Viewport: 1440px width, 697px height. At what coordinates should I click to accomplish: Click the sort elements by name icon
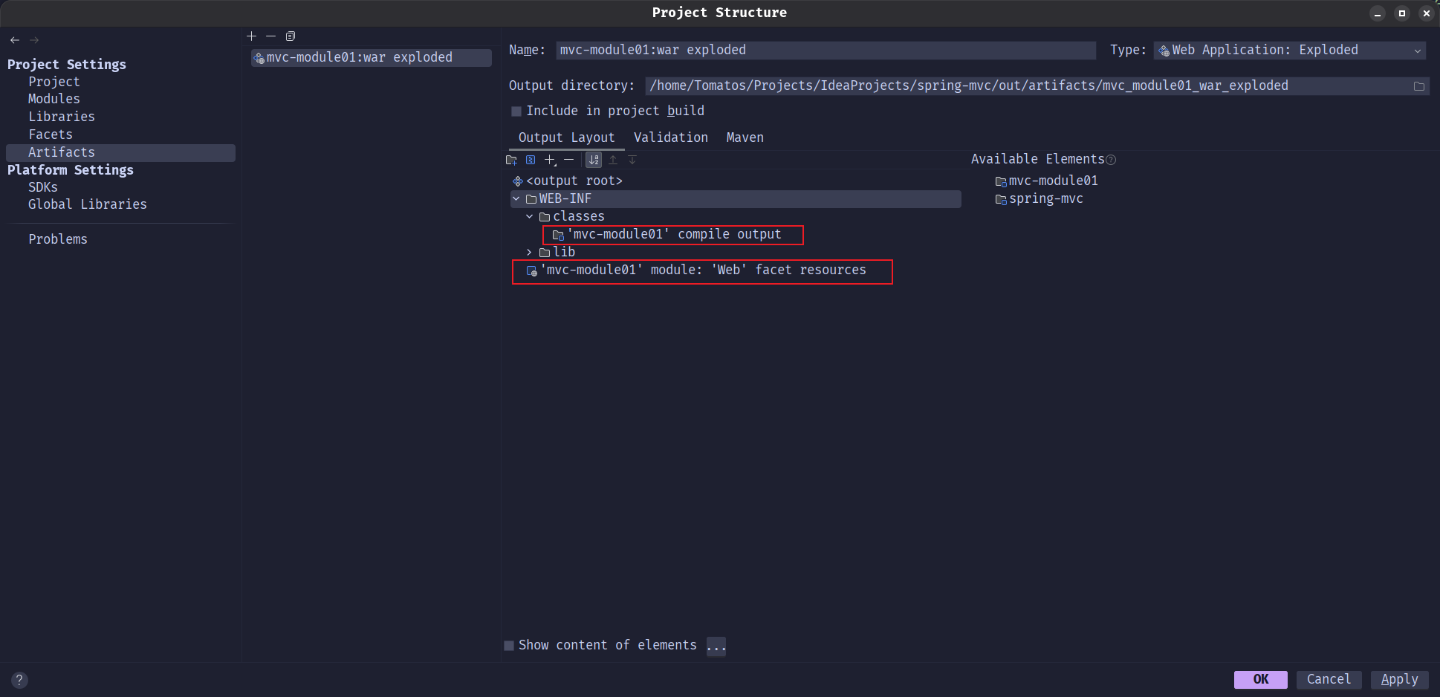click(x=594, y=160)
